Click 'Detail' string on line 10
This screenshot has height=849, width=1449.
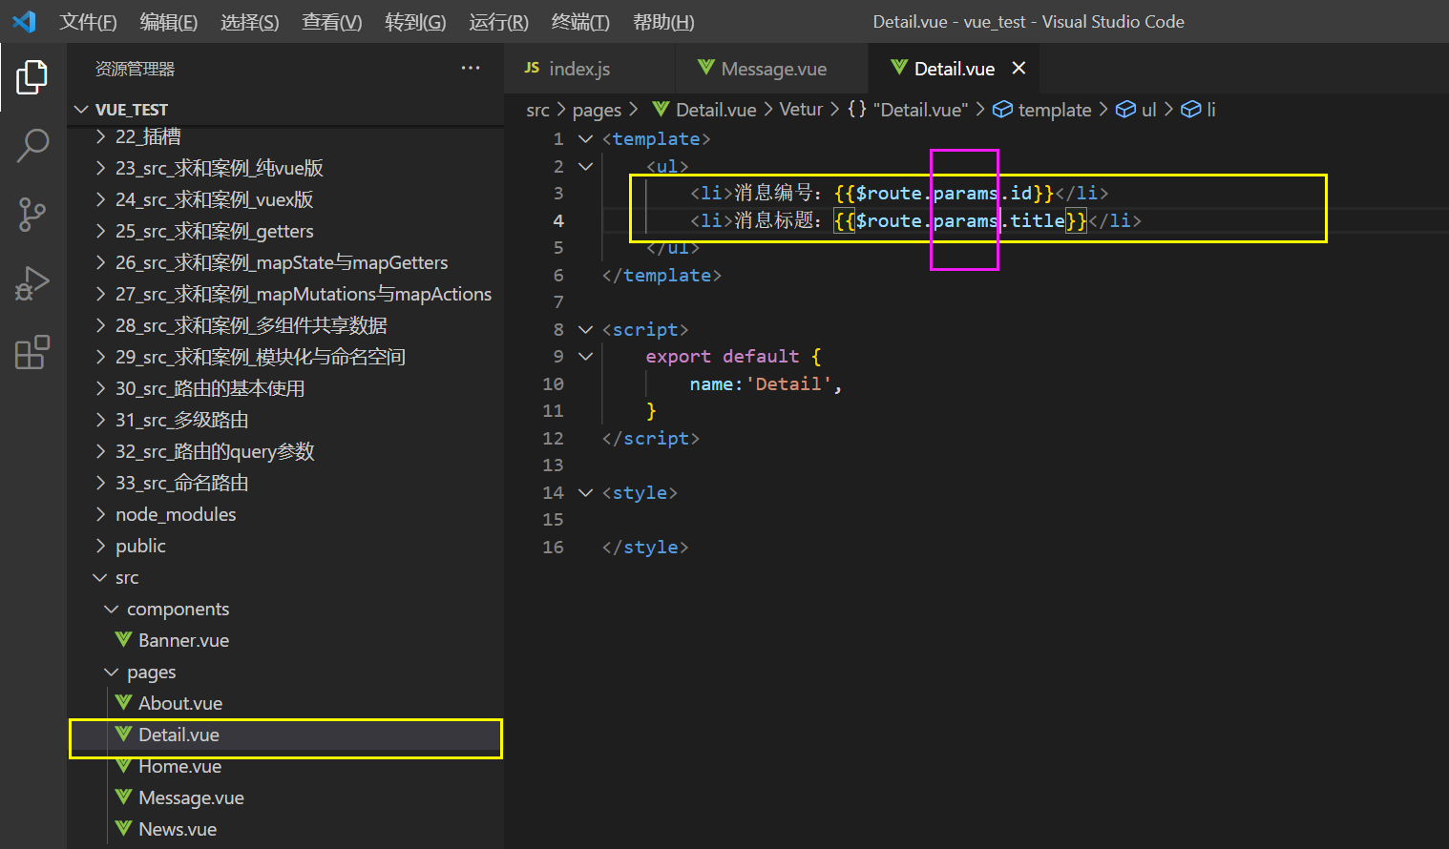coord(787,383)
